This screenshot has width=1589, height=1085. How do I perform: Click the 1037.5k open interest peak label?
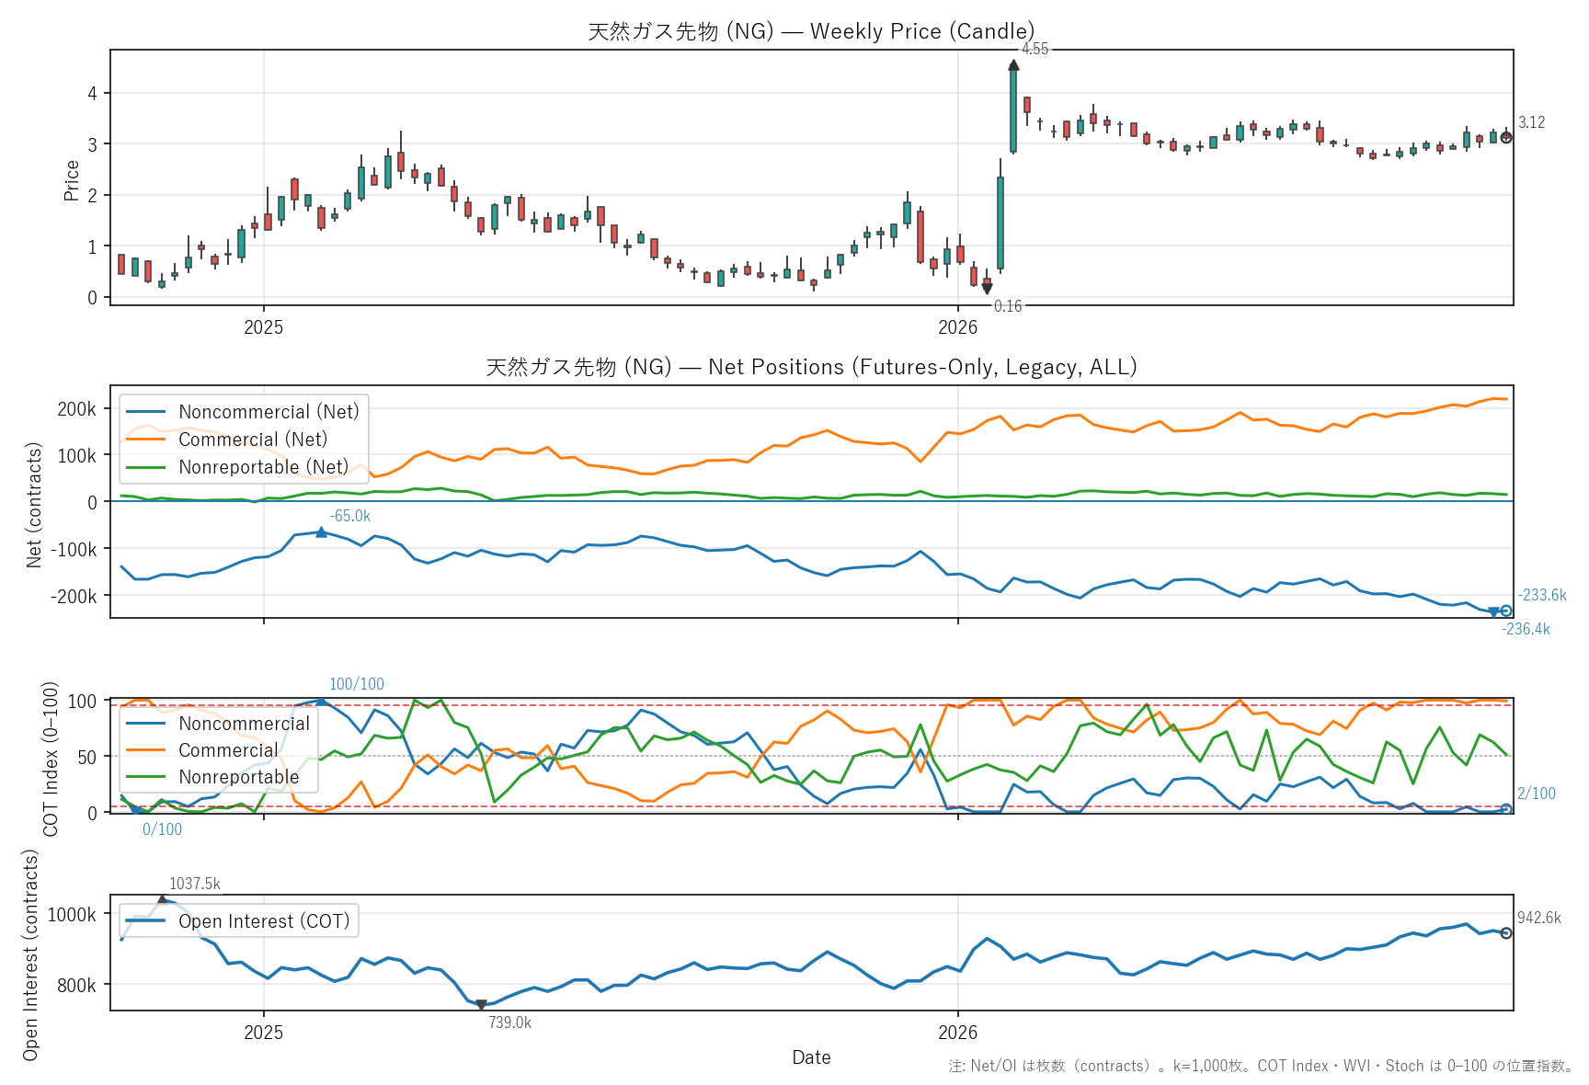195,884
